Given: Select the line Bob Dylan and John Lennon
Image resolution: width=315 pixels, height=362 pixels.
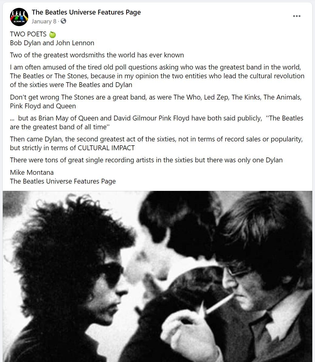Looking at the screenshot, I should pyautogui.click(x=52, y=43).
